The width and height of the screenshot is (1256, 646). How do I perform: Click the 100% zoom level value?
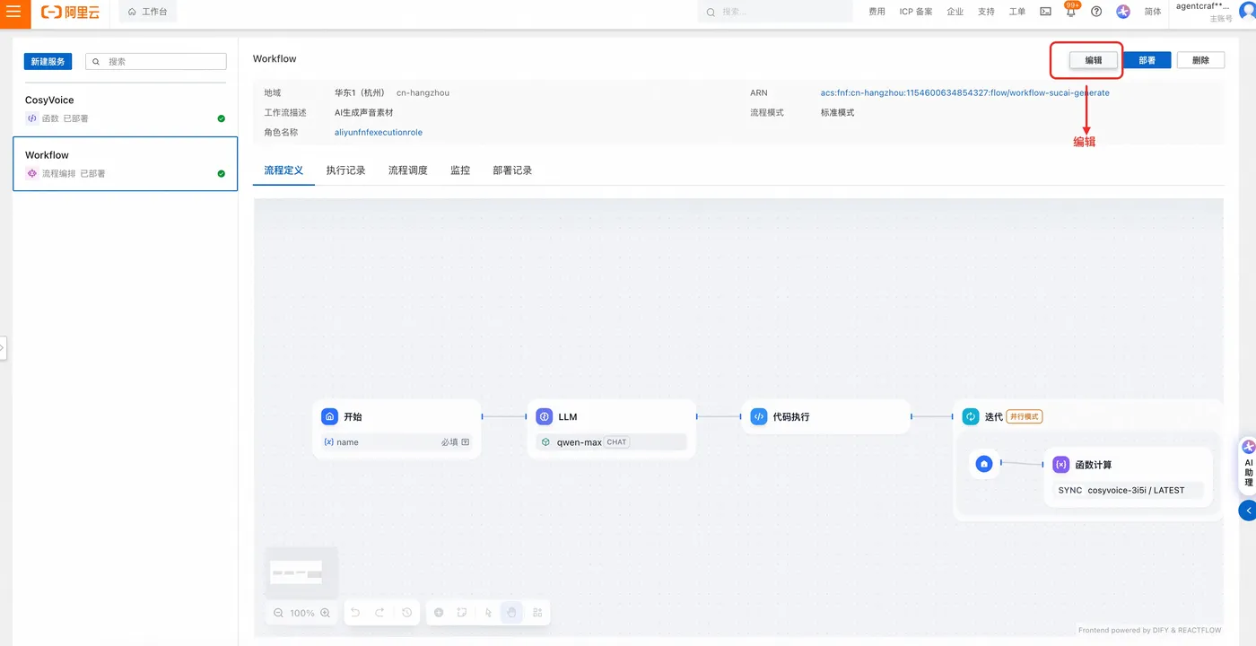pos(302,613)
